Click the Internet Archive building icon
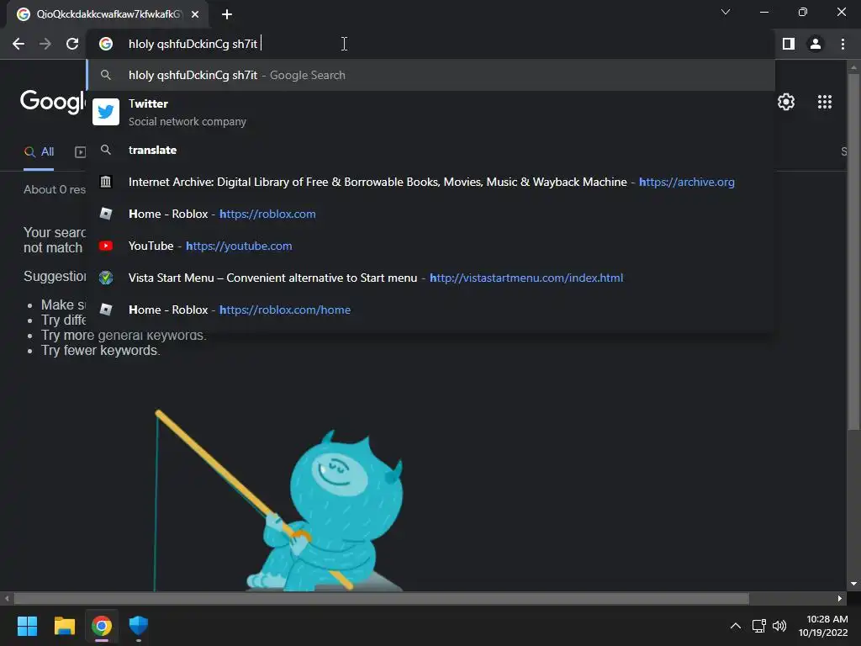This screenshot has height=646, width=861. coord(106,182)
